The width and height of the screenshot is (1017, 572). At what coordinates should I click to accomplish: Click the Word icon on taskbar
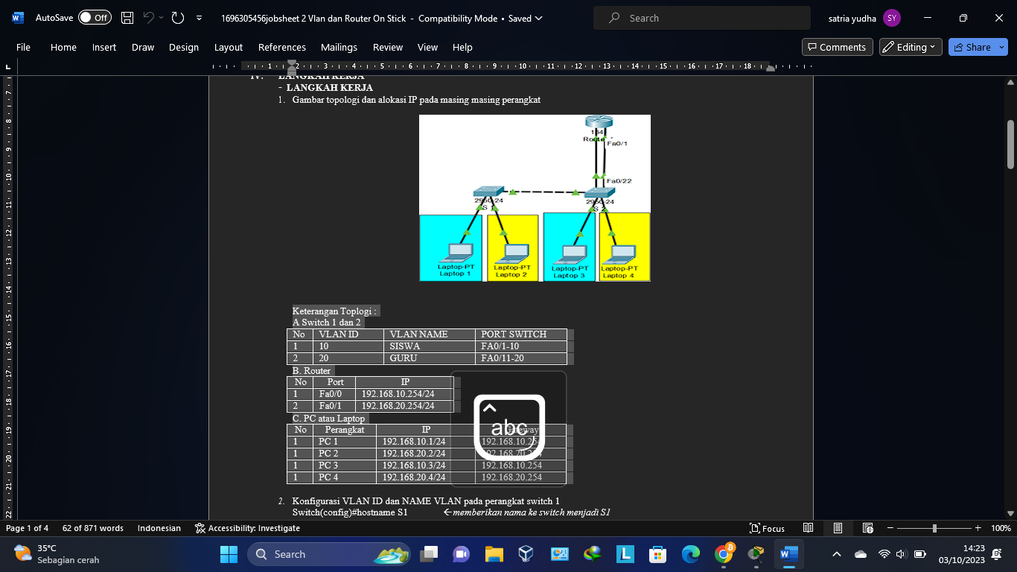pos(788,554)
